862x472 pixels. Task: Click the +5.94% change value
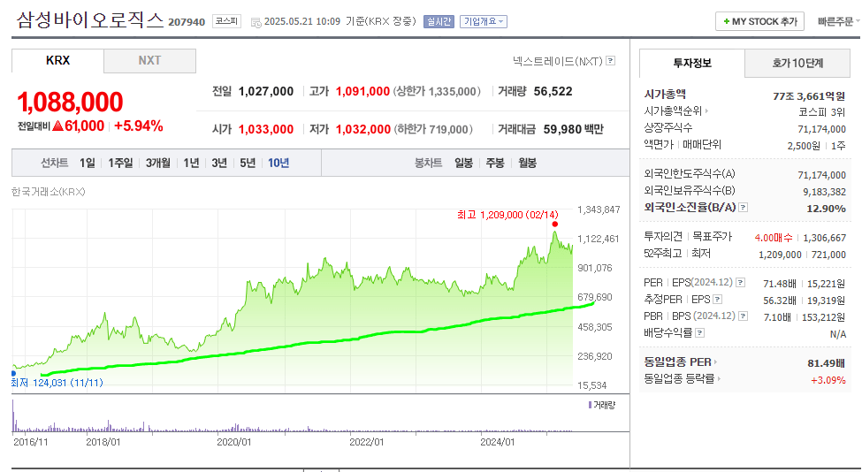click(x=139, y=126)
